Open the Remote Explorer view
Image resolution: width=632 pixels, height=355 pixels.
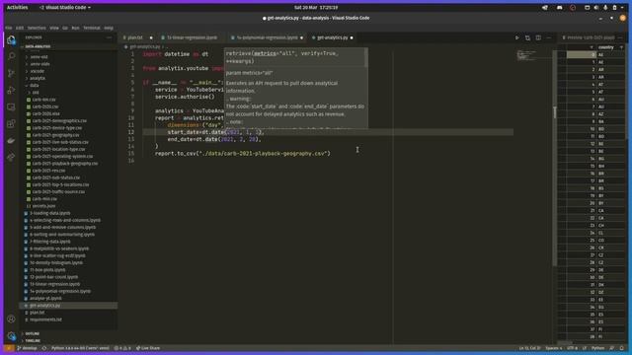click(11, 107)
